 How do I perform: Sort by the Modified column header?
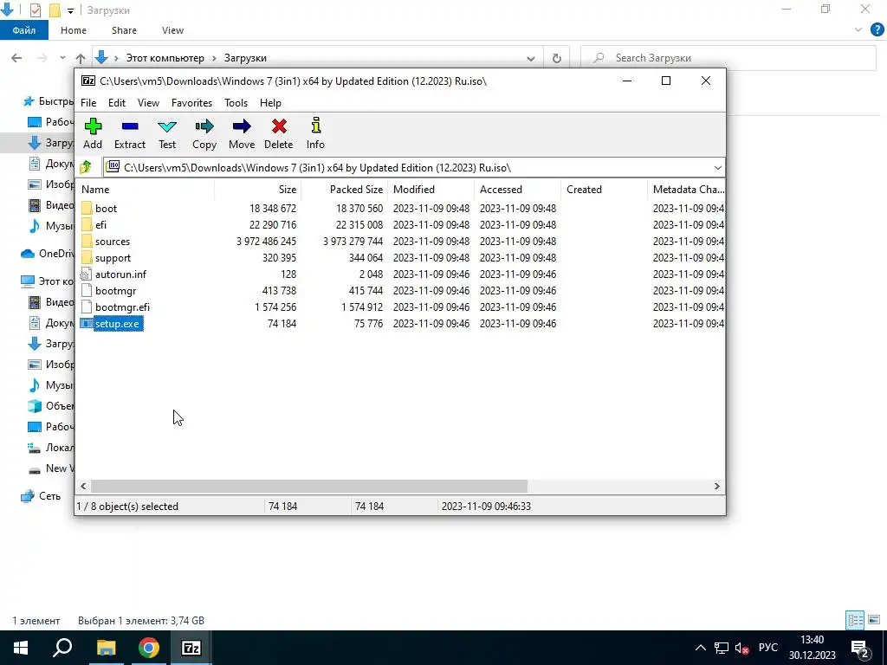click(x=431, y=190)
